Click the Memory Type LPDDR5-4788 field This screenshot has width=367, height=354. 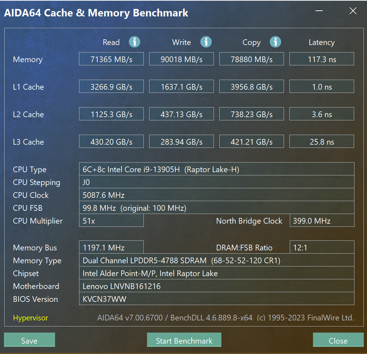[216, 260]
